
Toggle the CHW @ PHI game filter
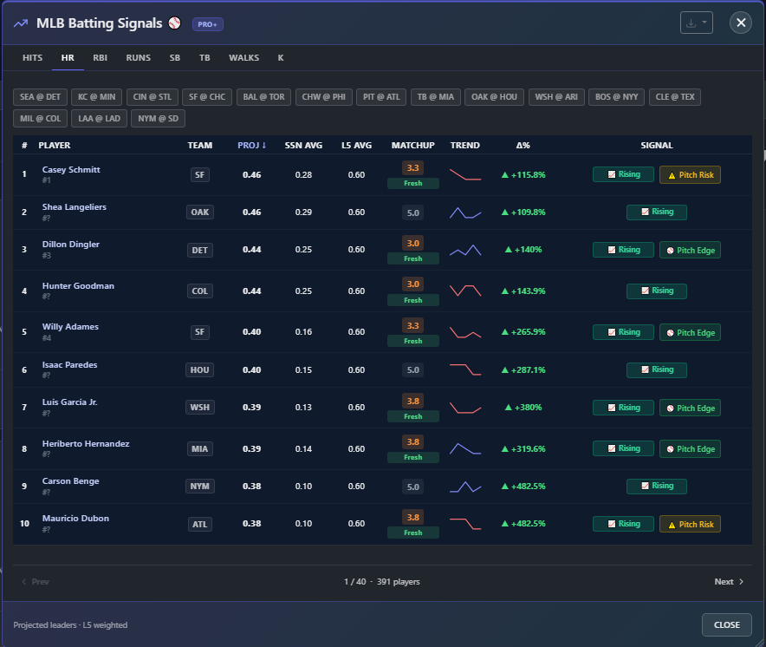point(323,97)
